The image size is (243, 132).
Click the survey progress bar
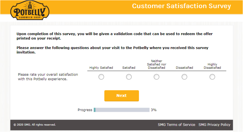pyautogui.click(x=121, y=110)
